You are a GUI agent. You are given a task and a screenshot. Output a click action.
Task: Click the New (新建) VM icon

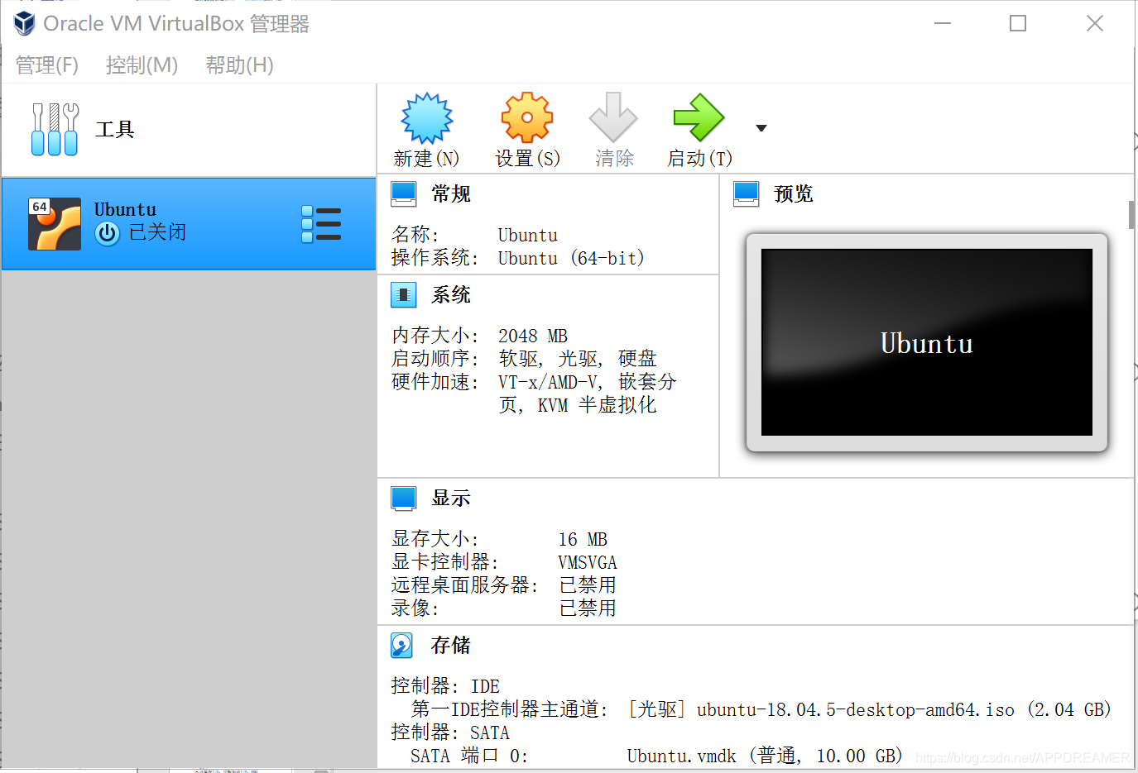[427, 118]
